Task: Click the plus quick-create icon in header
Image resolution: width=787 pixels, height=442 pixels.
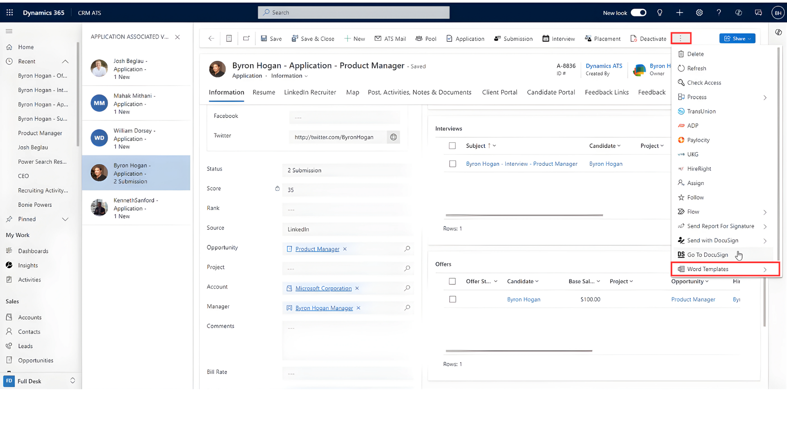Action: pos(680,13)
